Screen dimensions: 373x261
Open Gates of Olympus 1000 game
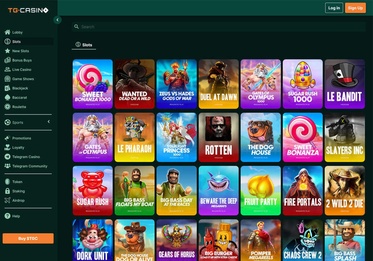[x=261, y=84]
